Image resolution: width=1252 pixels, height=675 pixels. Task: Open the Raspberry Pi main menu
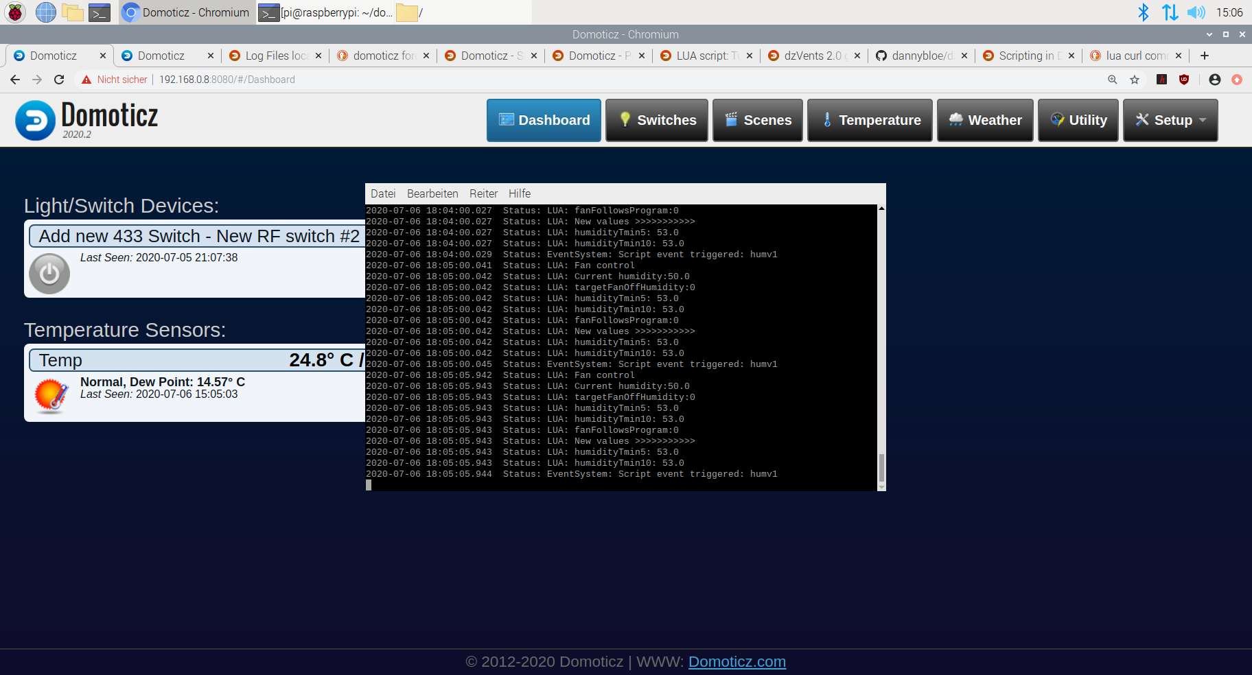[15, 12]
